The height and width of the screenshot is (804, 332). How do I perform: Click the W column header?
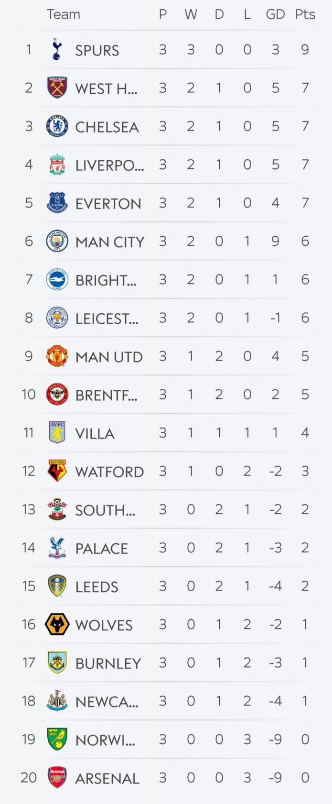tap(191, 14)
